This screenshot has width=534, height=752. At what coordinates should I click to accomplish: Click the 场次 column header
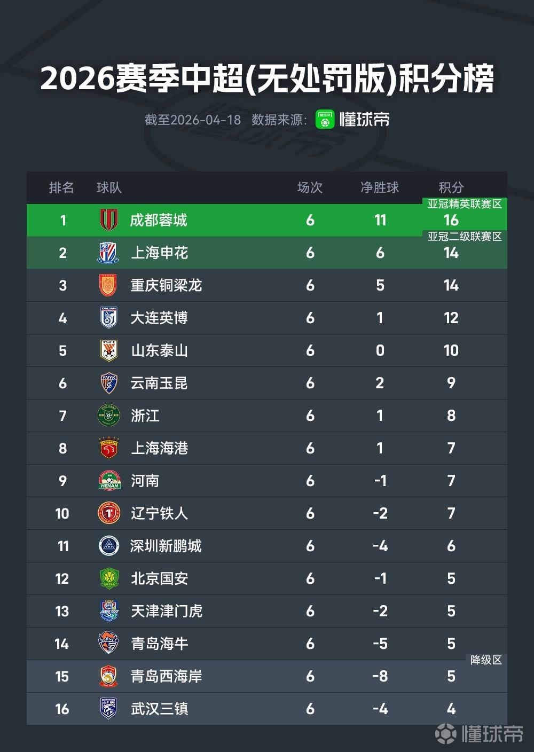pos(310,187)
